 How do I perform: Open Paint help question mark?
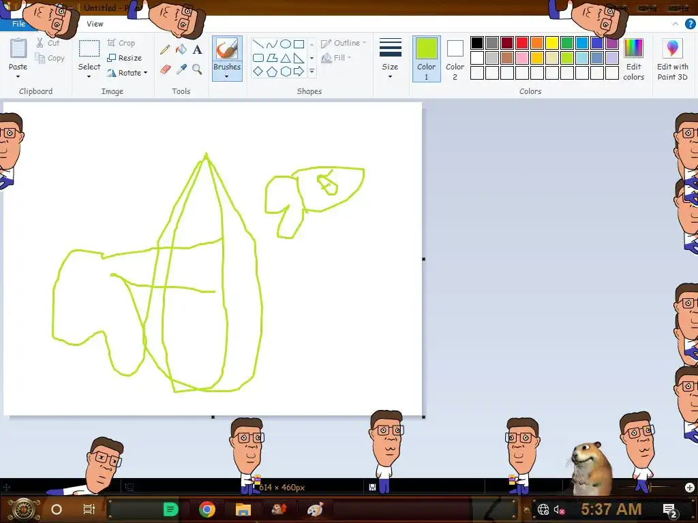click(690, 24)
